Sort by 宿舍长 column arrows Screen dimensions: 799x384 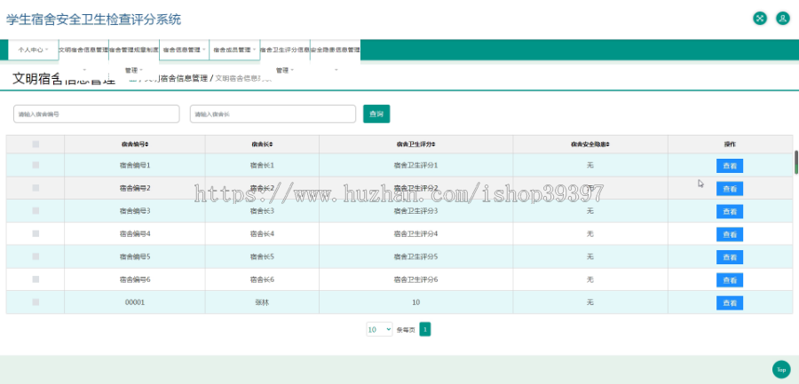tap(271, 145)
